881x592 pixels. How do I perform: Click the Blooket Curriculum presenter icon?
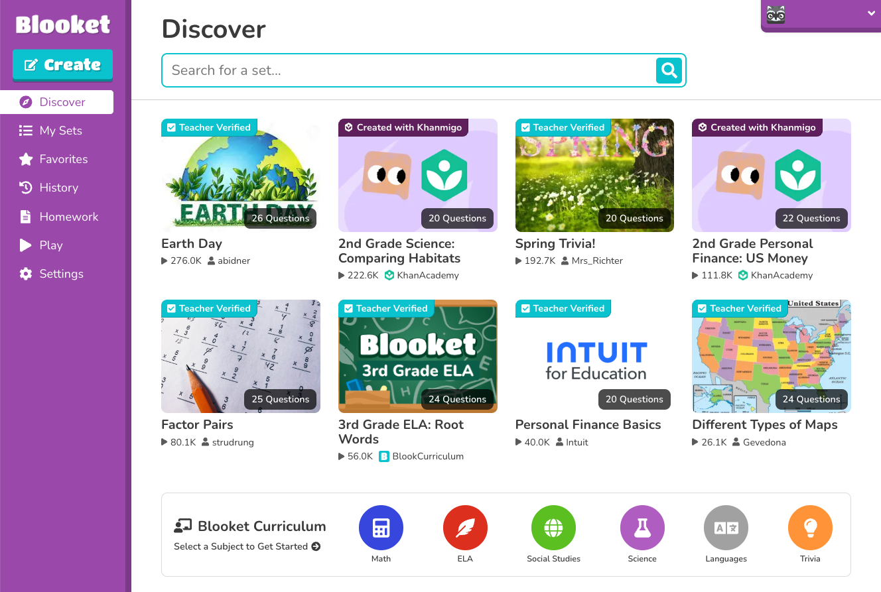182,526
